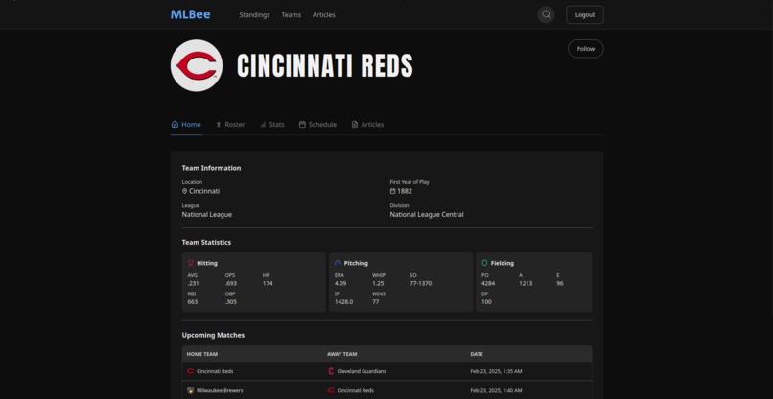The image size is (773, 399).
Task: Click the Team Statistics heading
Action: pyautogui.click(x=206, y=242)
